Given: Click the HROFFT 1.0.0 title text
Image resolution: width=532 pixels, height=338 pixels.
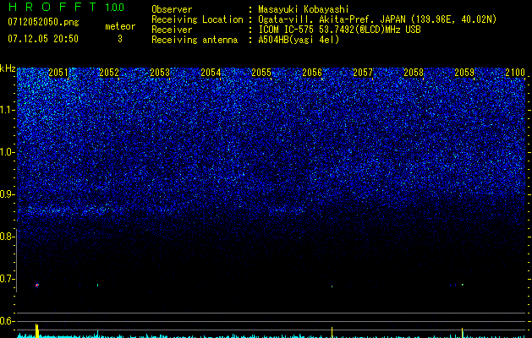Looking at the screenshot, I should click(x=66, y=7).
